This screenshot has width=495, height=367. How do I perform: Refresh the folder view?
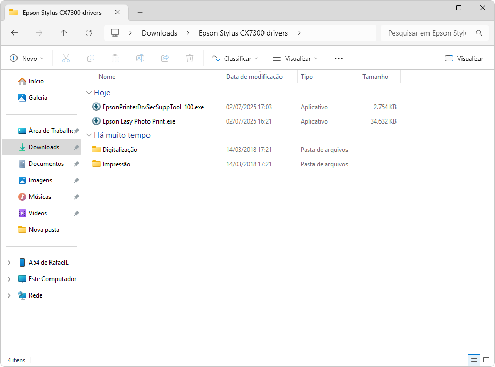point(89,33)
